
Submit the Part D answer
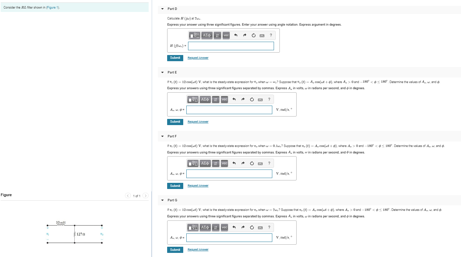[175, 58]
